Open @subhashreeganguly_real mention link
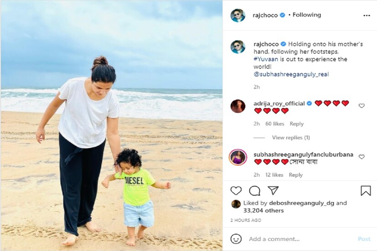 (291, 74)
